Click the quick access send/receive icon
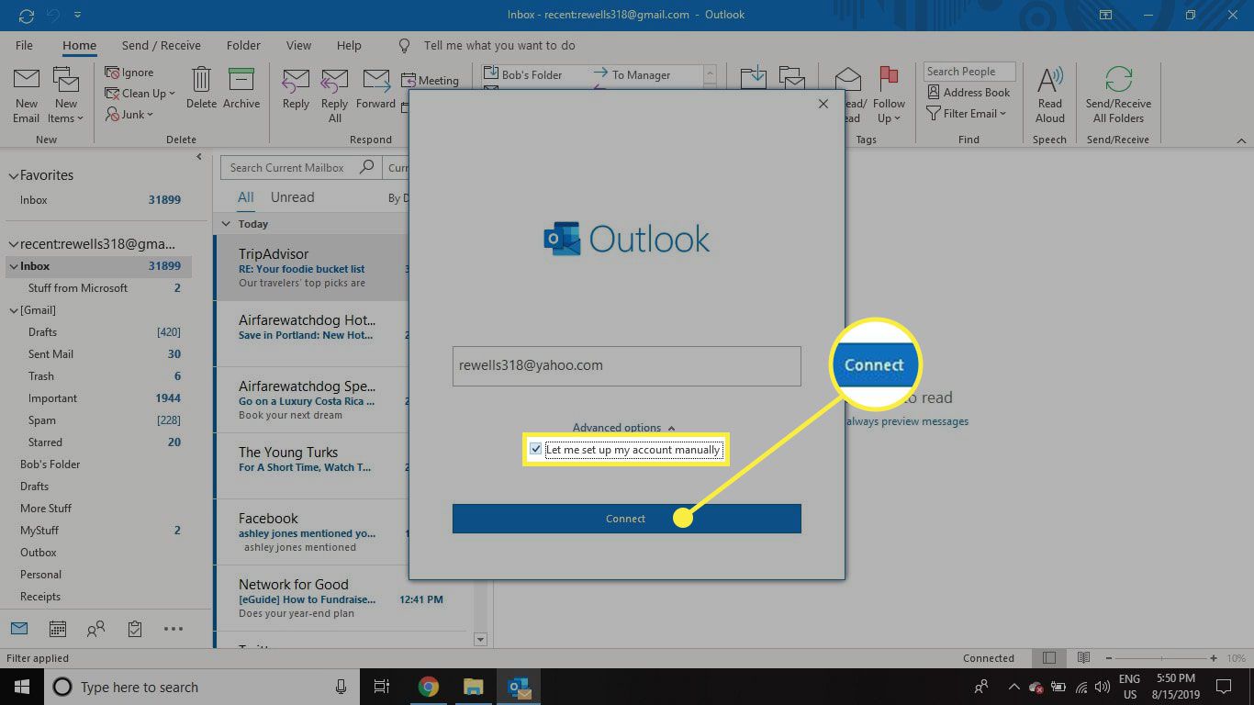This screenshot has width=1254, height=705. 26,15
